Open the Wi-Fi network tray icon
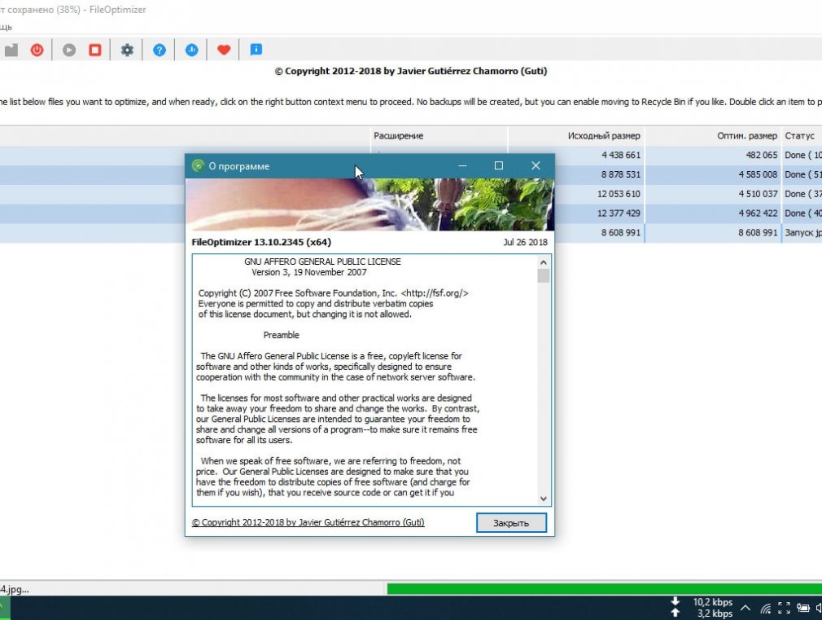Viewport: 822px width, 620px height. (766, 609)
